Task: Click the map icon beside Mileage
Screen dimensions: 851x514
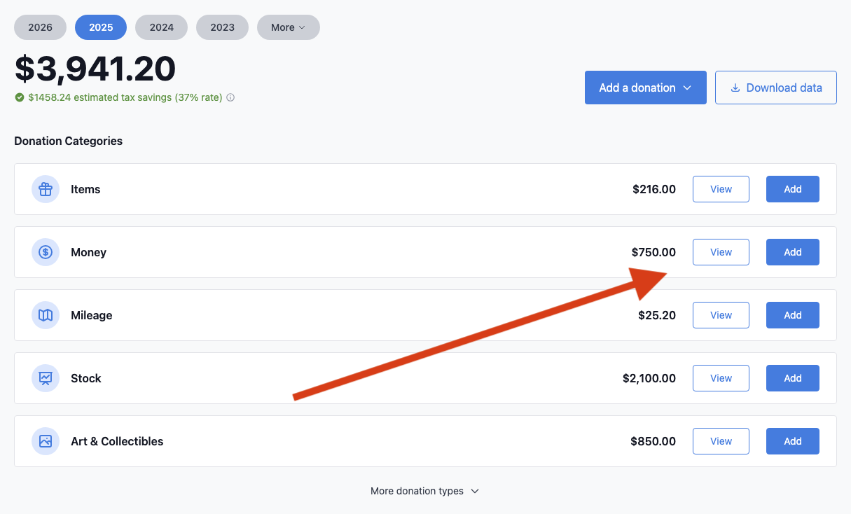Action: point(45,315)
